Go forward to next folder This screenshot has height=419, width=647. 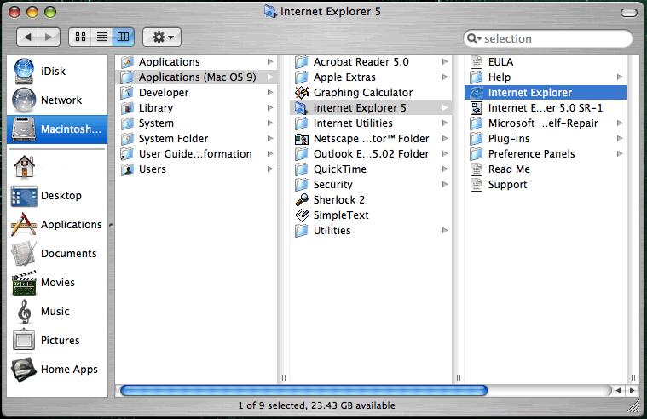tap(49, 37)
